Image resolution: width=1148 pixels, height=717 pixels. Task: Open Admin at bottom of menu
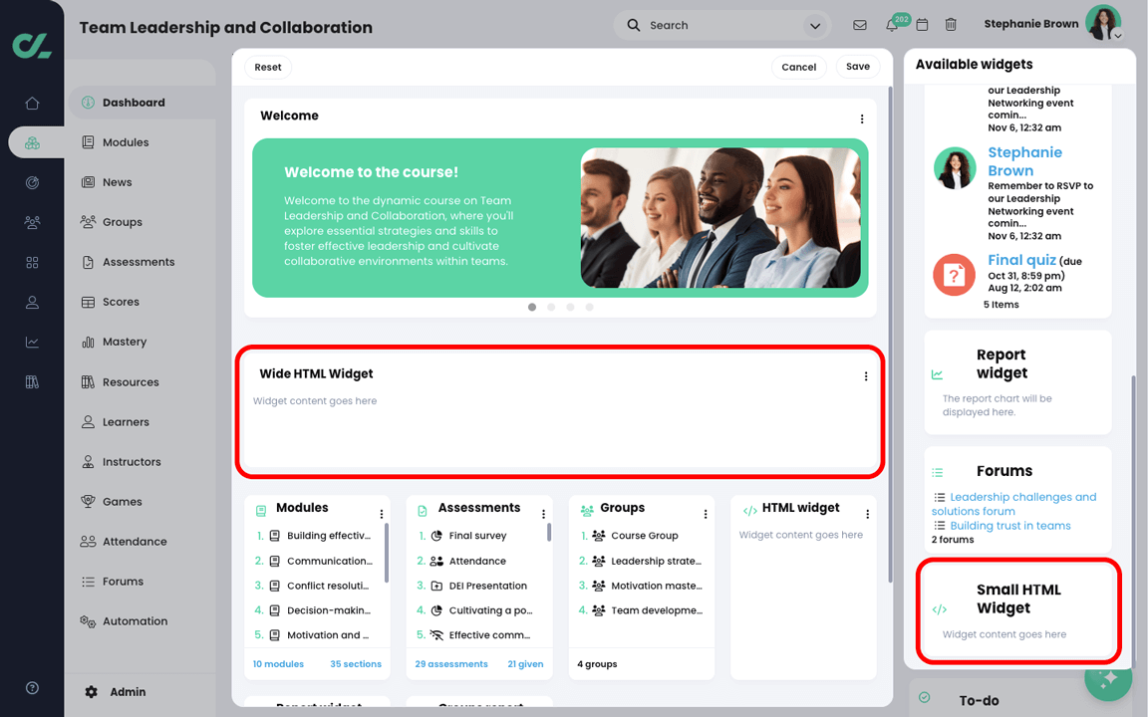[116, 692]
